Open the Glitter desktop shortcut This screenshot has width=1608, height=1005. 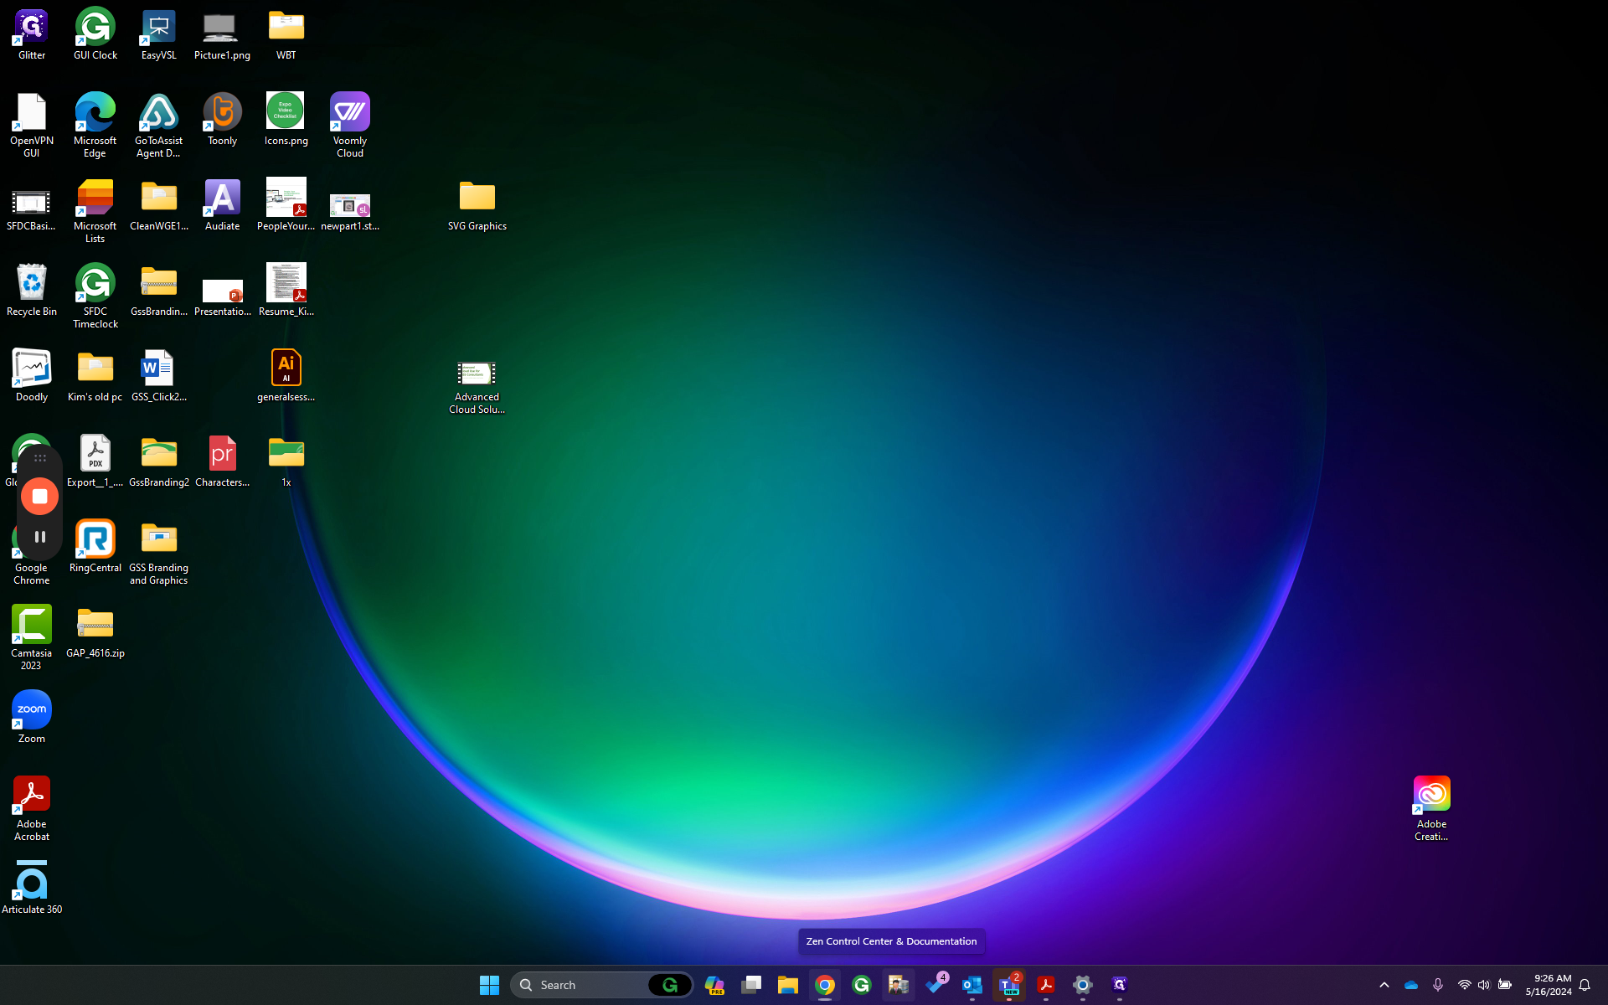(32, 35)
